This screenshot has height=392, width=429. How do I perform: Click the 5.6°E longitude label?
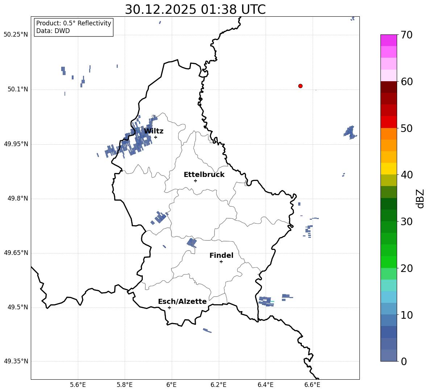pos(78,385)
